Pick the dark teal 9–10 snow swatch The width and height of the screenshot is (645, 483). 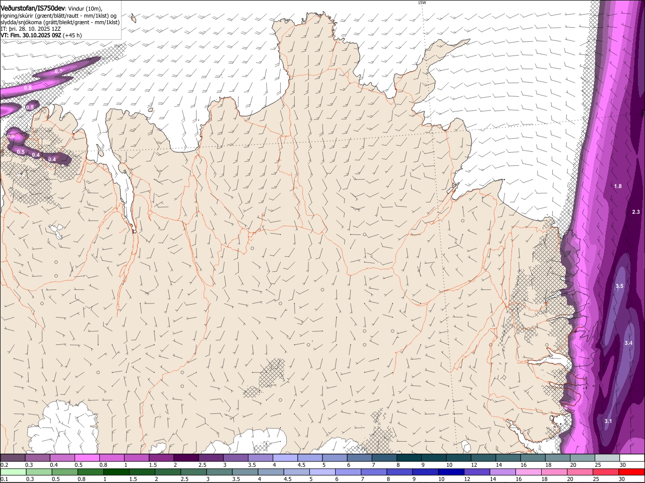434,457
